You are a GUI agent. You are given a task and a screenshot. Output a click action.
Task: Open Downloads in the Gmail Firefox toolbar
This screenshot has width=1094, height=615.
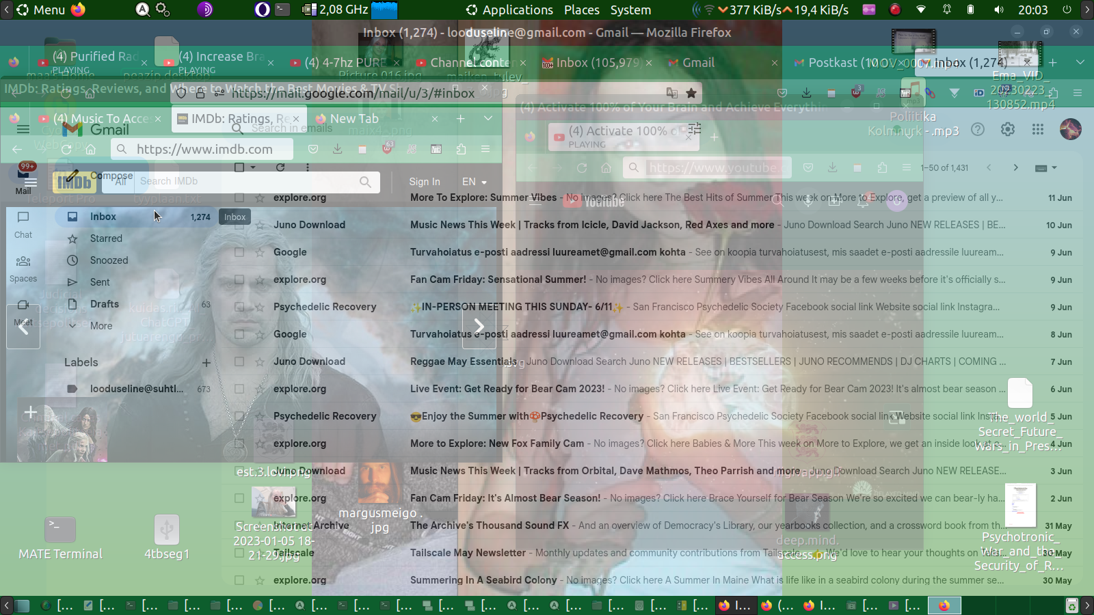(x=807, y=93)
